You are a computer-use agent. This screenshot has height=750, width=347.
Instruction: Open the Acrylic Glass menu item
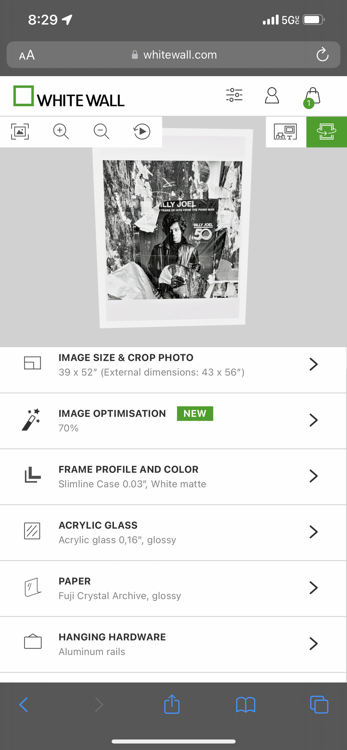point(173,532)
